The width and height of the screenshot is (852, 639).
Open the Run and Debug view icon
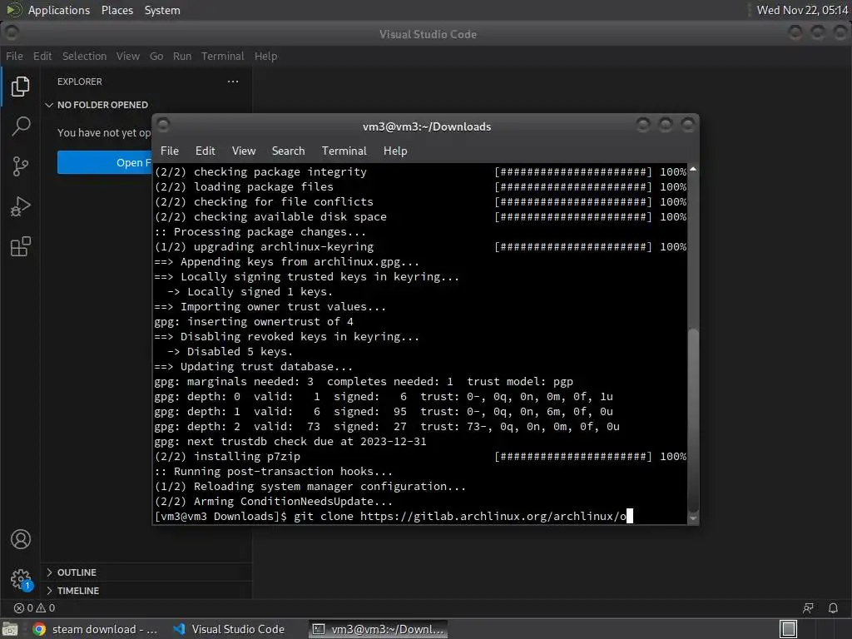[x=21, y=206]
